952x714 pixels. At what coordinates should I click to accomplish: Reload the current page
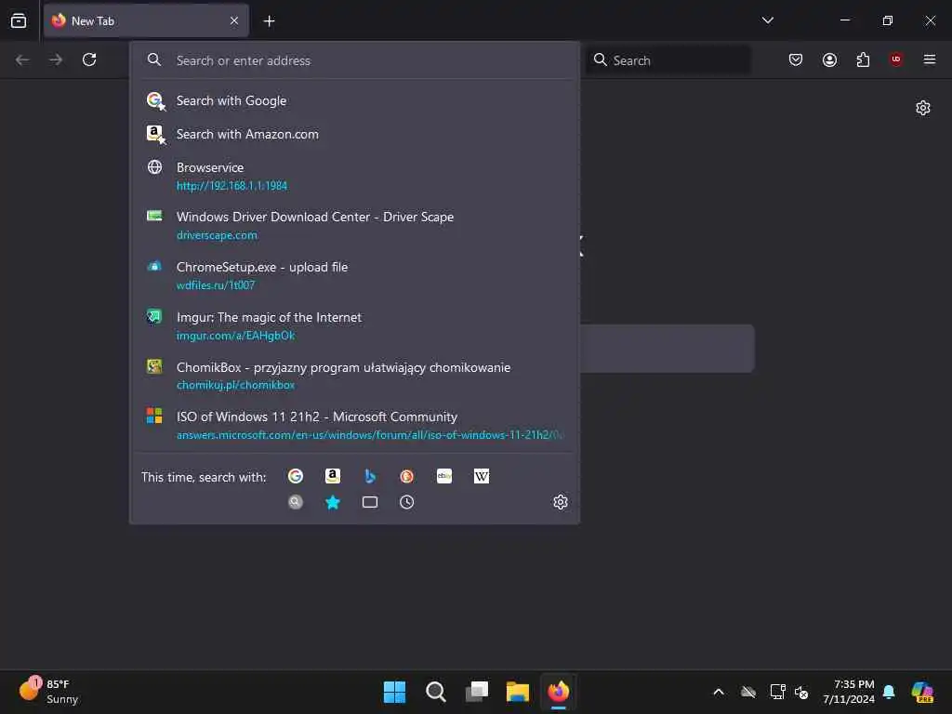[89, 59]
